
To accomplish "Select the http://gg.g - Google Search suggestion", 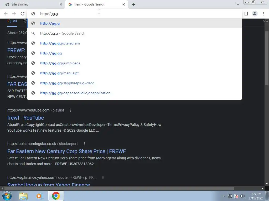I will tap(134, 33).
